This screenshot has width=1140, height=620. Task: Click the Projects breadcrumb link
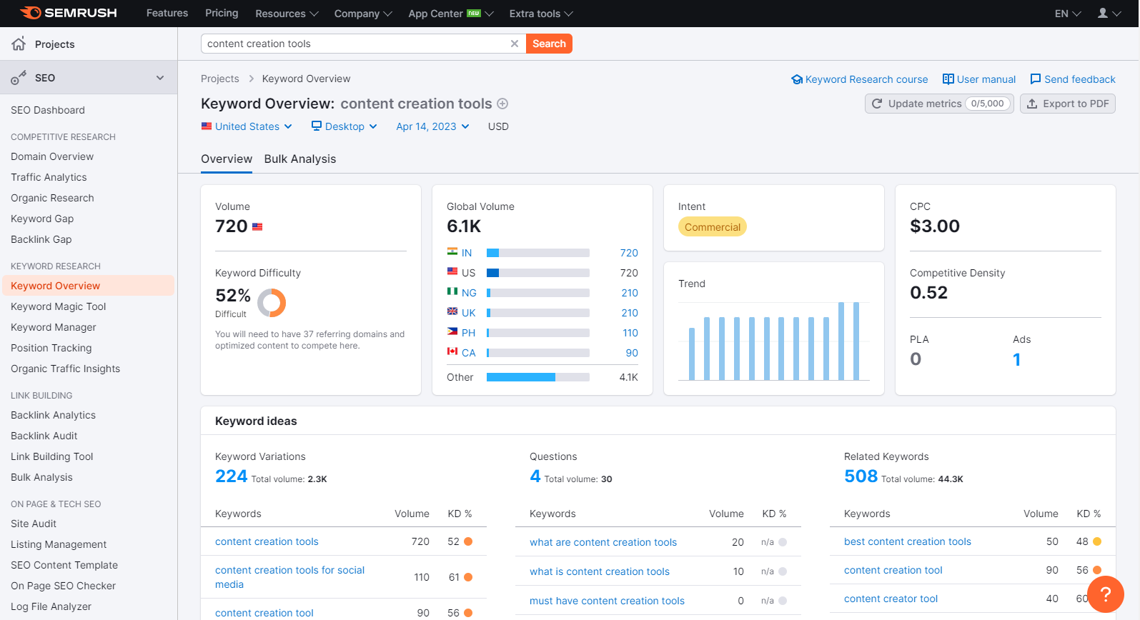point(220,79)
